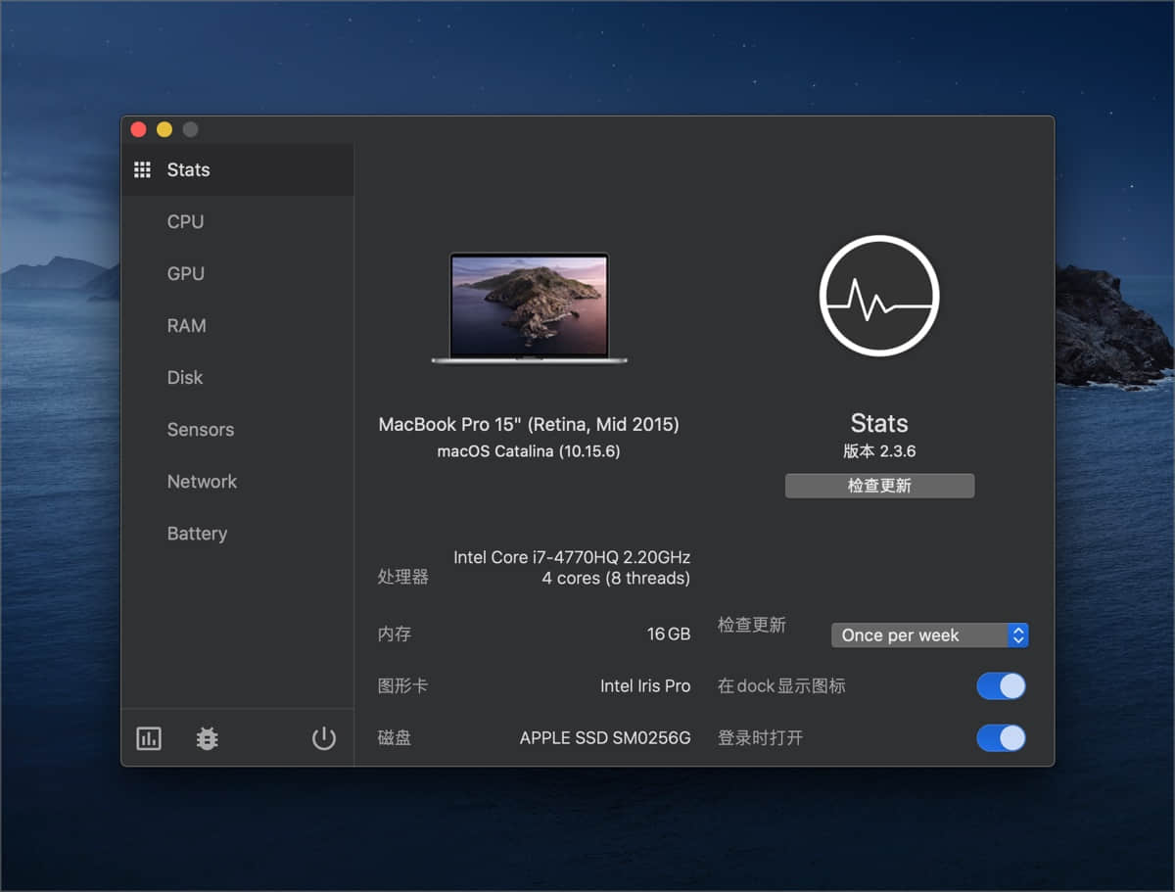Click the Intel Core i7-4770HQ 2.20GHz text
1175x892 pixels.
[572, 557]
